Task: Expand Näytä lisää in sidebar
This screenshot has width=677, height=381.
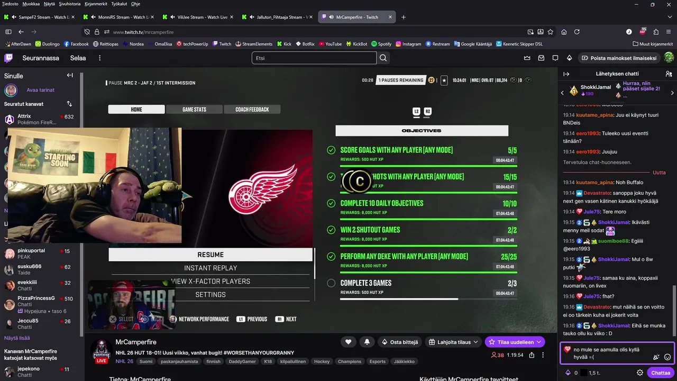Action: coord(17,338)
